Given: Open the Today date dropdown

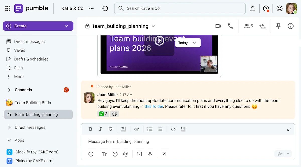Looking at the screenshot, I should [x=188, y=43].
